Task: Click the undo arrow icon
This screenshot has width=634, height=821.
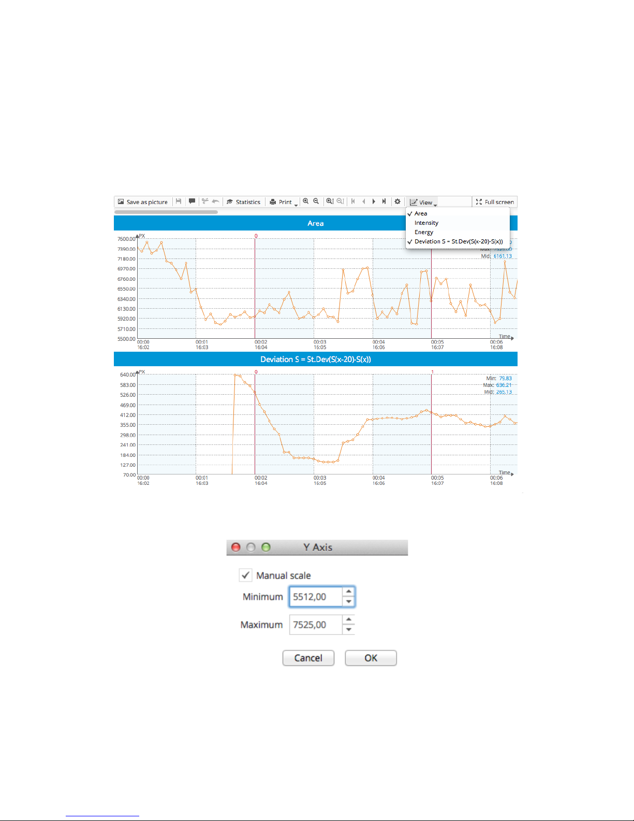Action: pyautogui.click(x=215, y=201)
